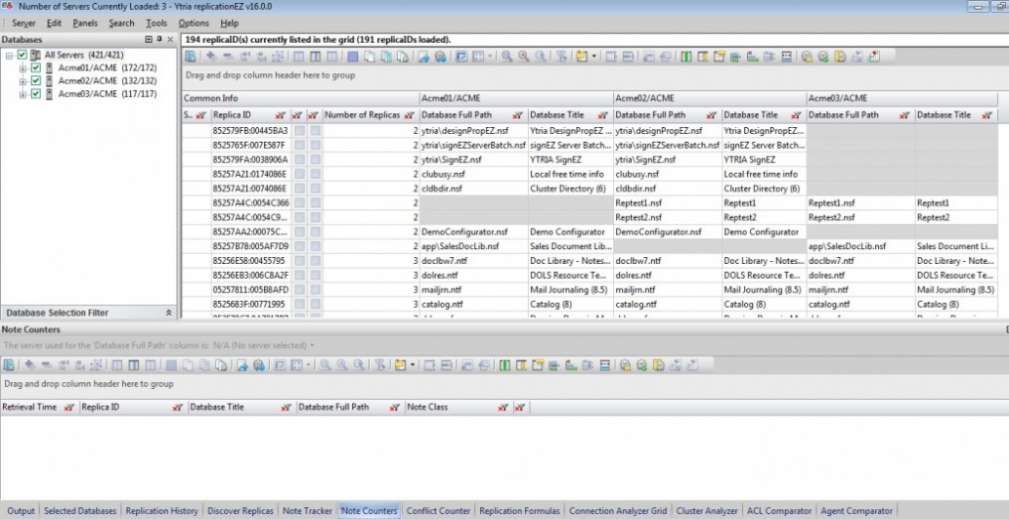Select the cell 'clubusy.nsf' under Acme01/ACME
This screenshot has width=1009, height=519.
click(473, 174)
